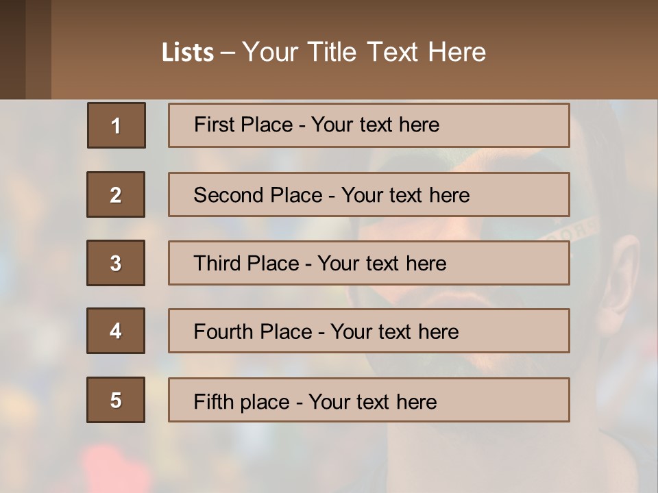Select the number 2 box

(116, 194)
